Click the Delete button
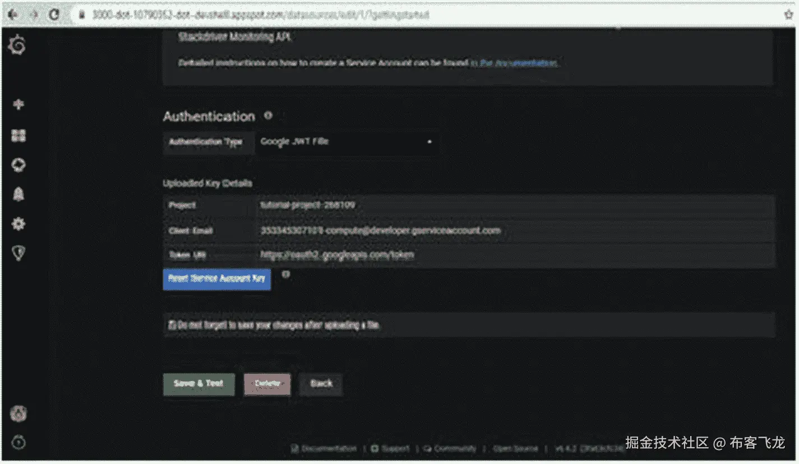This screenshot has height=464, width=799. pos(267,384)
